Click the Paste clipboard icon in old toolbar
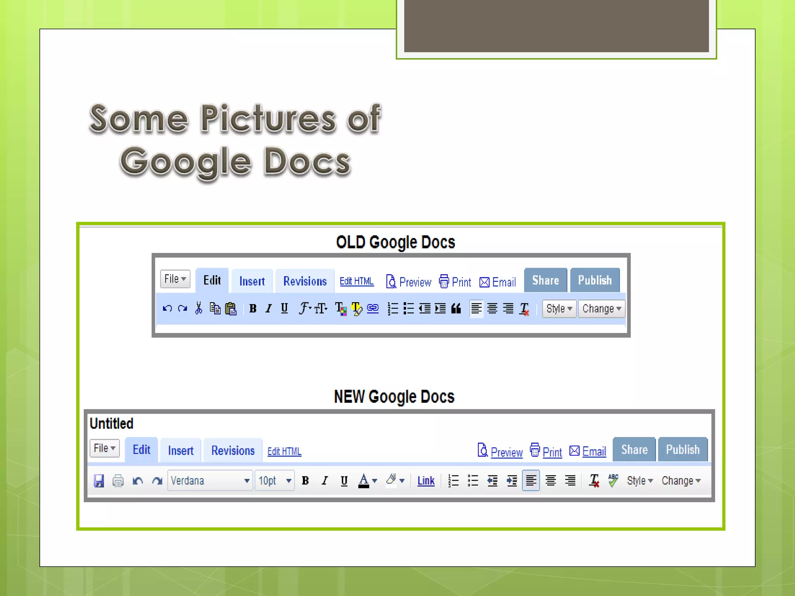The width and height of the screenshot is (795, 596). tap(231, 308)
